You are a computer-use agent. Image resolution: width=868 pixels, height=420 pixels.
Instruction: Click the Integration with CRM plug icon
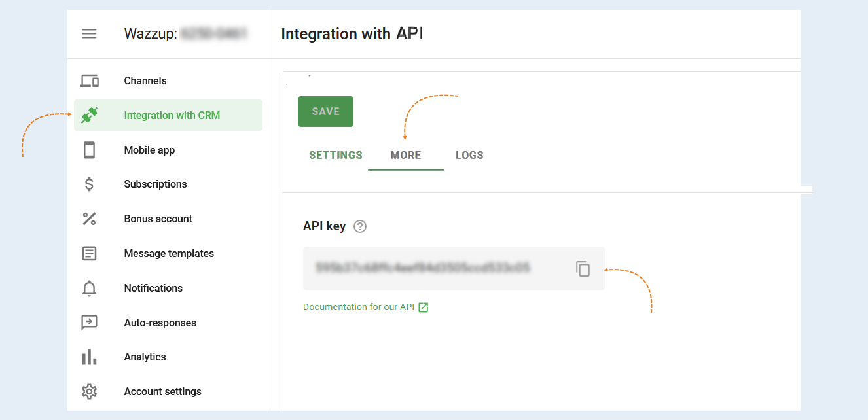pyautogui.click(x=90, y=116)
